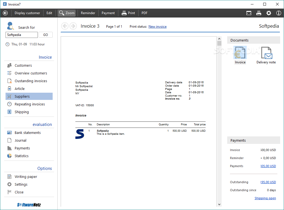
Task: Open Bank statements
Action: click(27, 133)
